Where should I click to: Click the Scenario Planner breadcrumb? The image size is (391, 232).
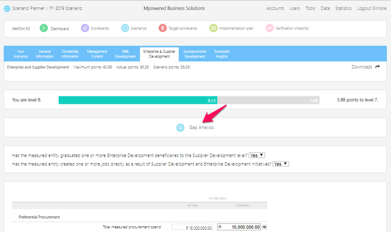point(28,8)
